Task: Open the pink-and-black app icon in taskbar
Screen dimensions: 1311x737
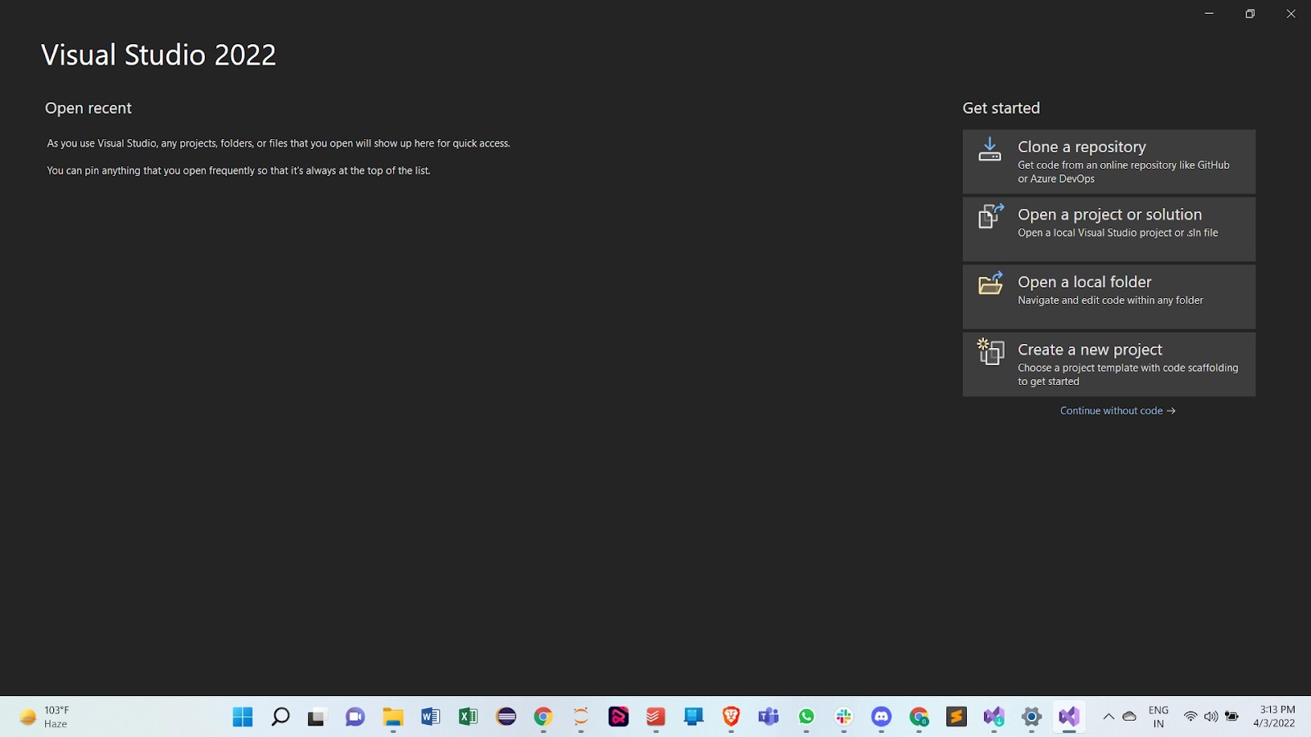Action: coord(619,717)
